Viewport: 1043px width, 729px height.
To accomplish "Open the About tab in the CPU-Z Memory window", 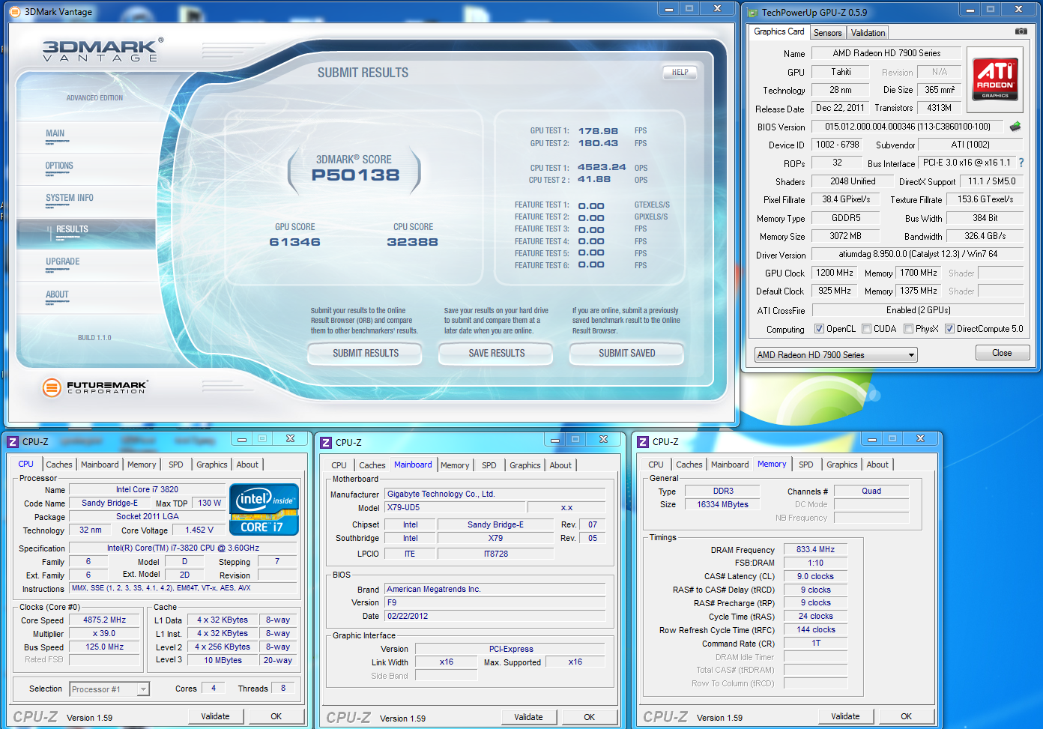I will pos(877,465).
